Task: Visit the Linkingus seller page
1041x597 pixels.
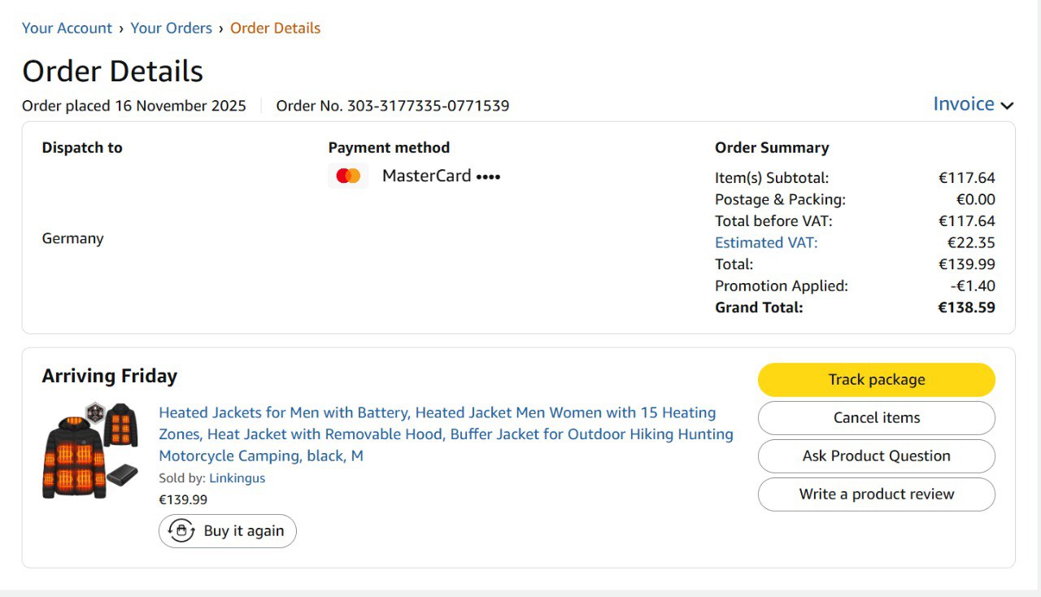Action: 237,478
